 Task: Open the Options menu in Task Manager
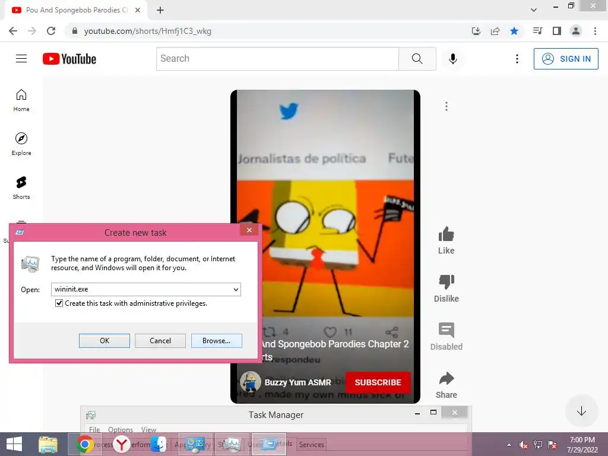point(120,429)
